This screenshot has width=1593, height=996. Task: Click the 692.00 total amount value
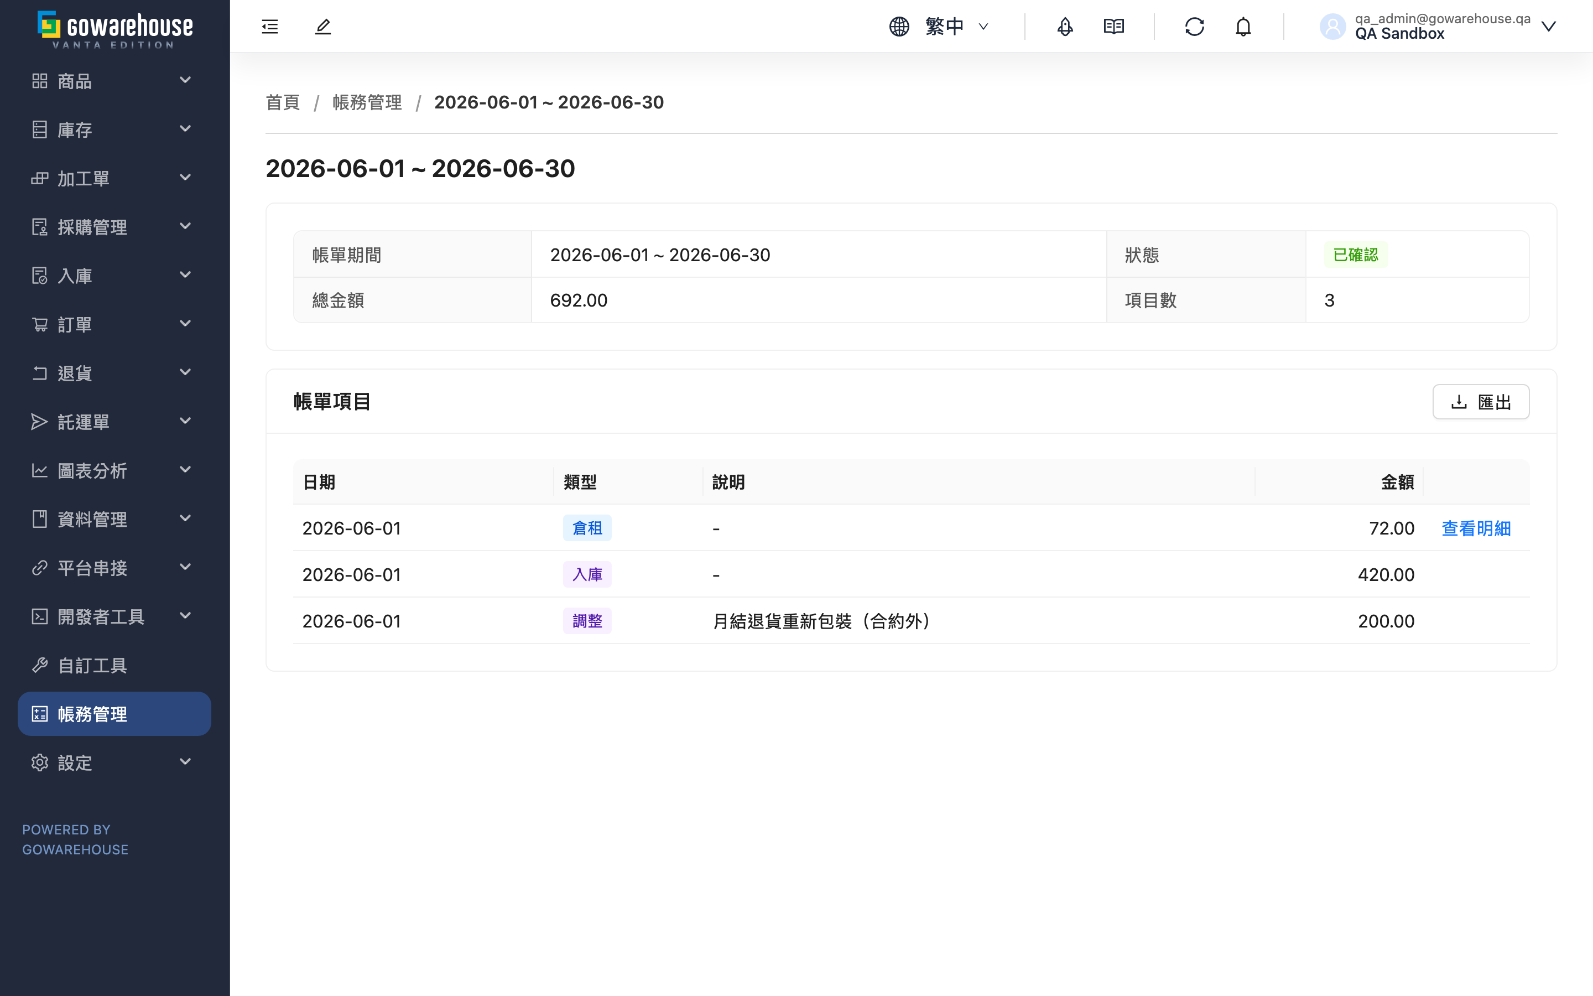tap(579, 300)
